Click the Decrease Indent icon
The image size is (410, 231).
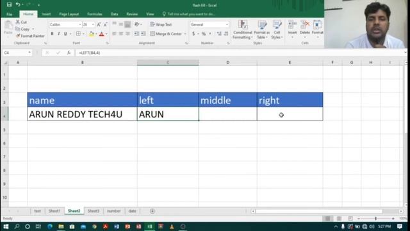[136, 34]
